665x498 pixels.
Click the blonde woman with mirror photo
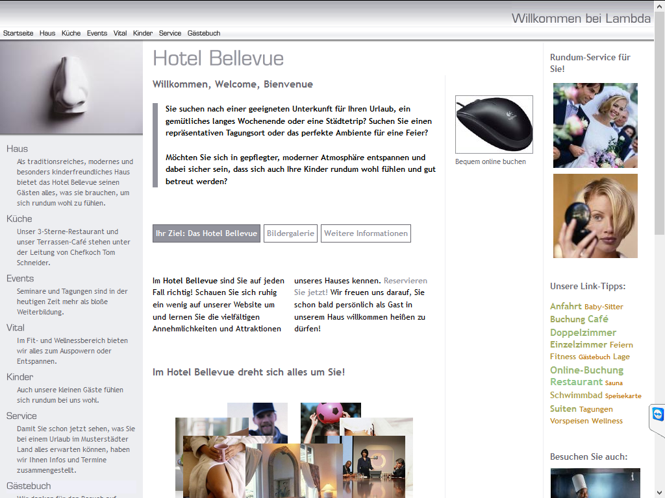pyautogui.click(x=595, y=215)
